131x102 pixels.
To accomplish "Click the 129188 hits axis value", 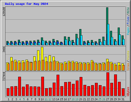I will point(4,11).
